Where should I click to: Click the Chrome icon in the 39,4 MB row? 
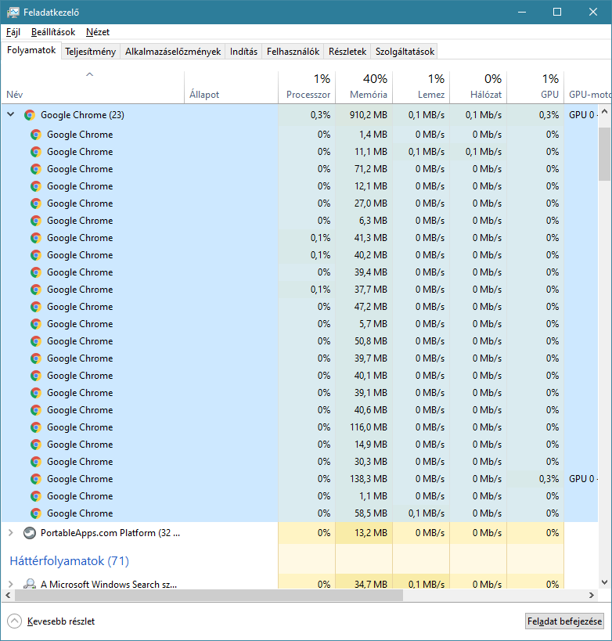(36, 272)
